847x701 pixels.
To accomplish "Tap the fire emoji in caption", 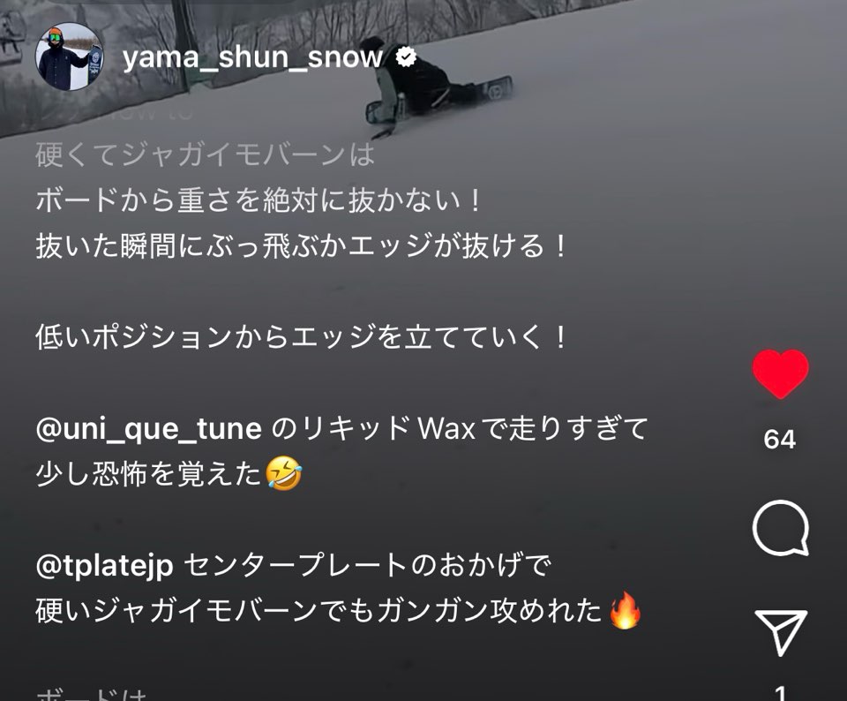I will tap(625, 610).
